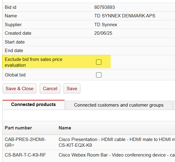Click the Bid id label
This screenshot has height=162, width=175.
(10, 7)
